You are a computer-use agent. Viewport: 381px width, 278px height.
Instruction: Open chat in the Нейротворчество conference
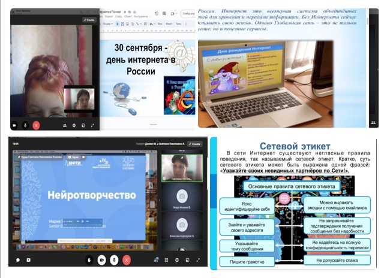18,260
